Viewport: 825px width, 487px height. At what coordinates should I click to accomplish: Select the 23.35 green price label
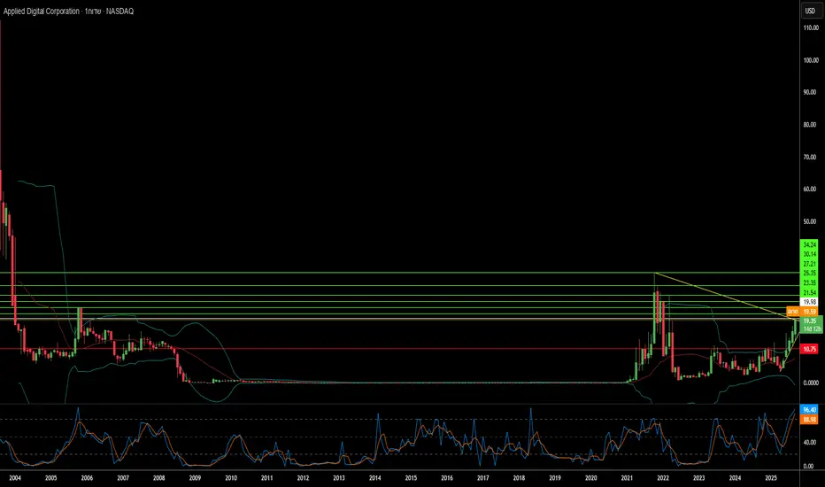coord(810,283)
